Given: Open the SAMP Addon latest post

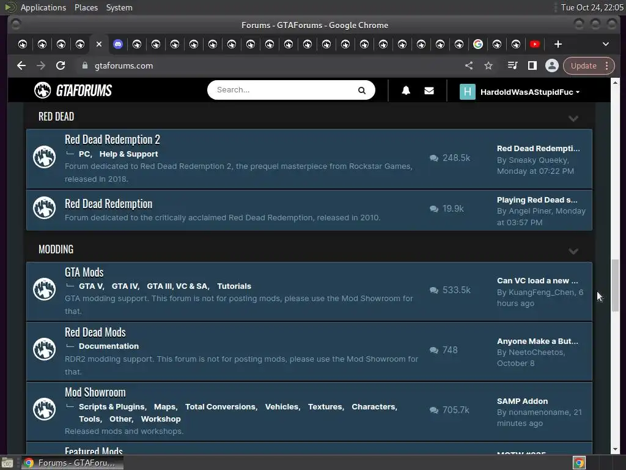Looking at the screenshot, I should pos(522,401).
